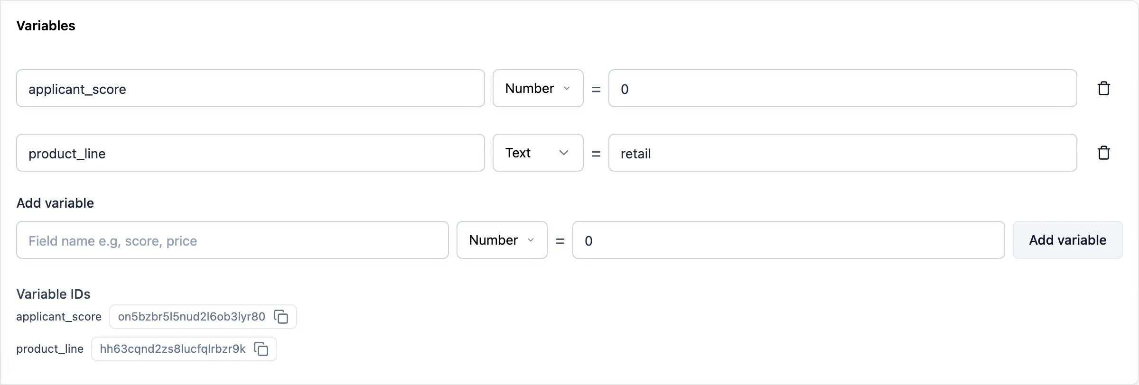Focus the product_line name field
Image resolution: width=1139 pixels, height=385 pixels.
click(251, 153)
